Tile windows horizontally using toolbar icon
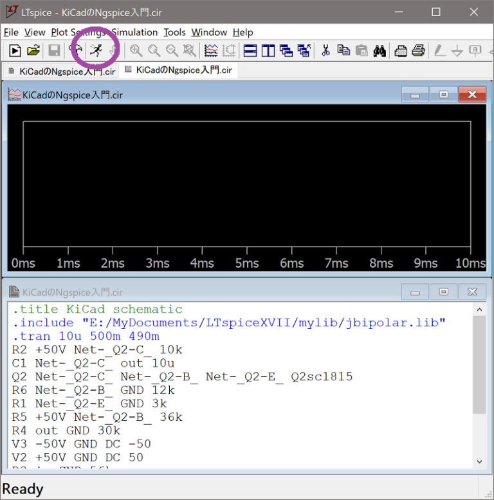Viewport: 494px width, 500px height. pos(250,51)
